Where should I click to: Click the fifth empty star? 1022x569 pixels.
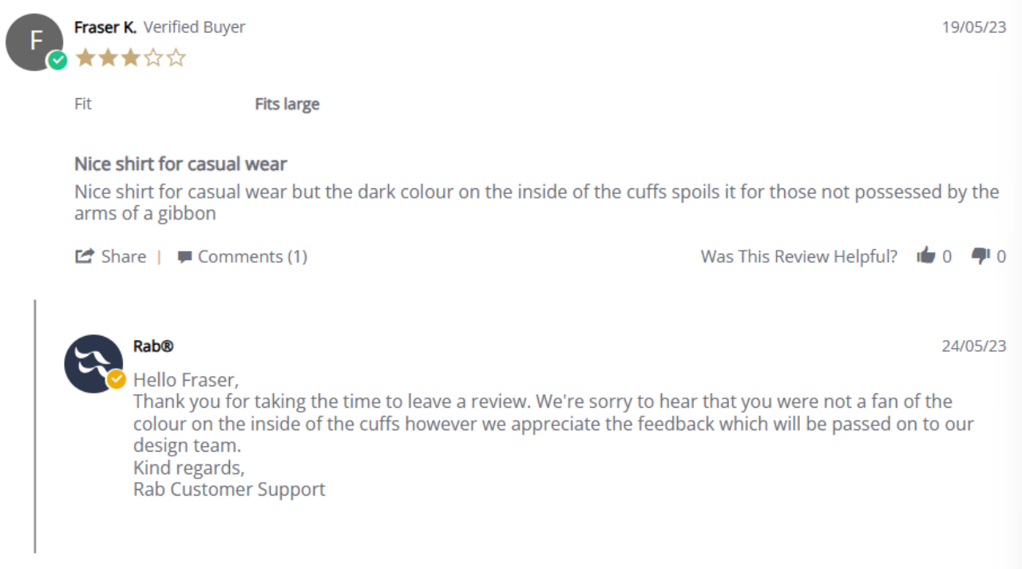(x=176, y=57)
